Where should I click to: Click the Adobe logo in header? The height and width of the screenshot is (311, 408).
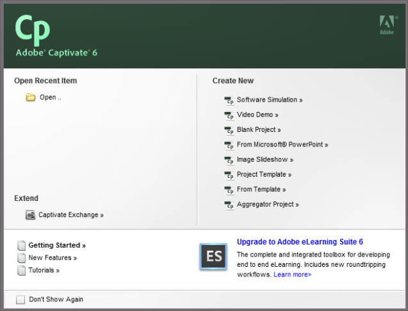(x=388, y=25)
